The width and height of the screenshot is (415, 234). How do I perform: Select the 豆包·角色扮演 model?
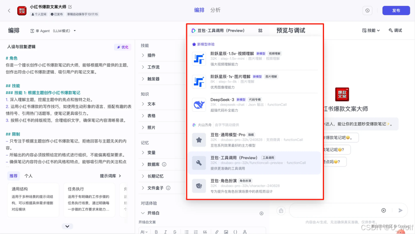(x=255, y=186)
